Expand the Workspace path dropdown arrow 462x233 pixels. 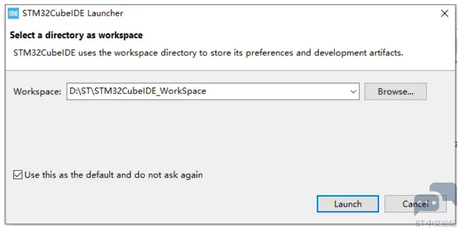click(x=353, y=92)
